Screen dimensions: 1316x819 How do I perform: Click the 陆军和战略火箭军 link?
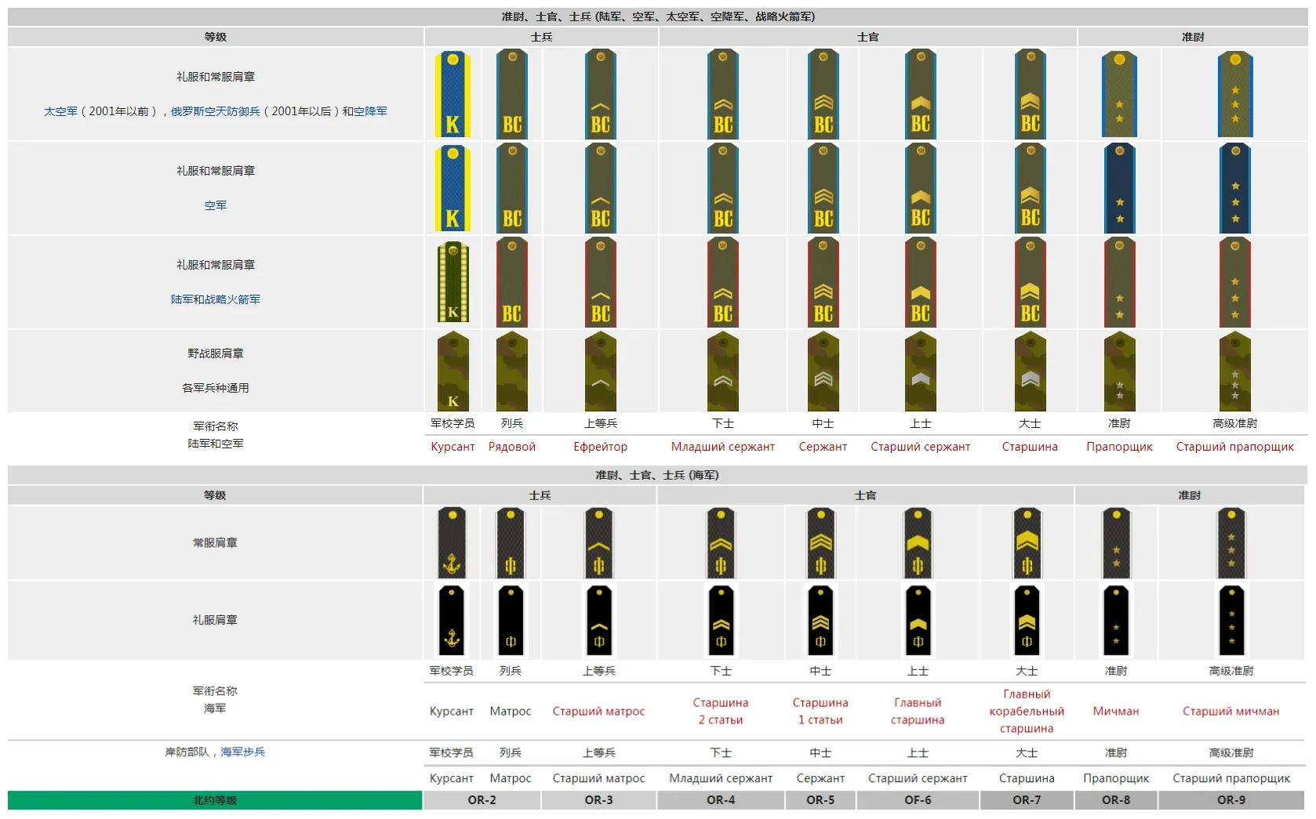click(x=216, y=299)
